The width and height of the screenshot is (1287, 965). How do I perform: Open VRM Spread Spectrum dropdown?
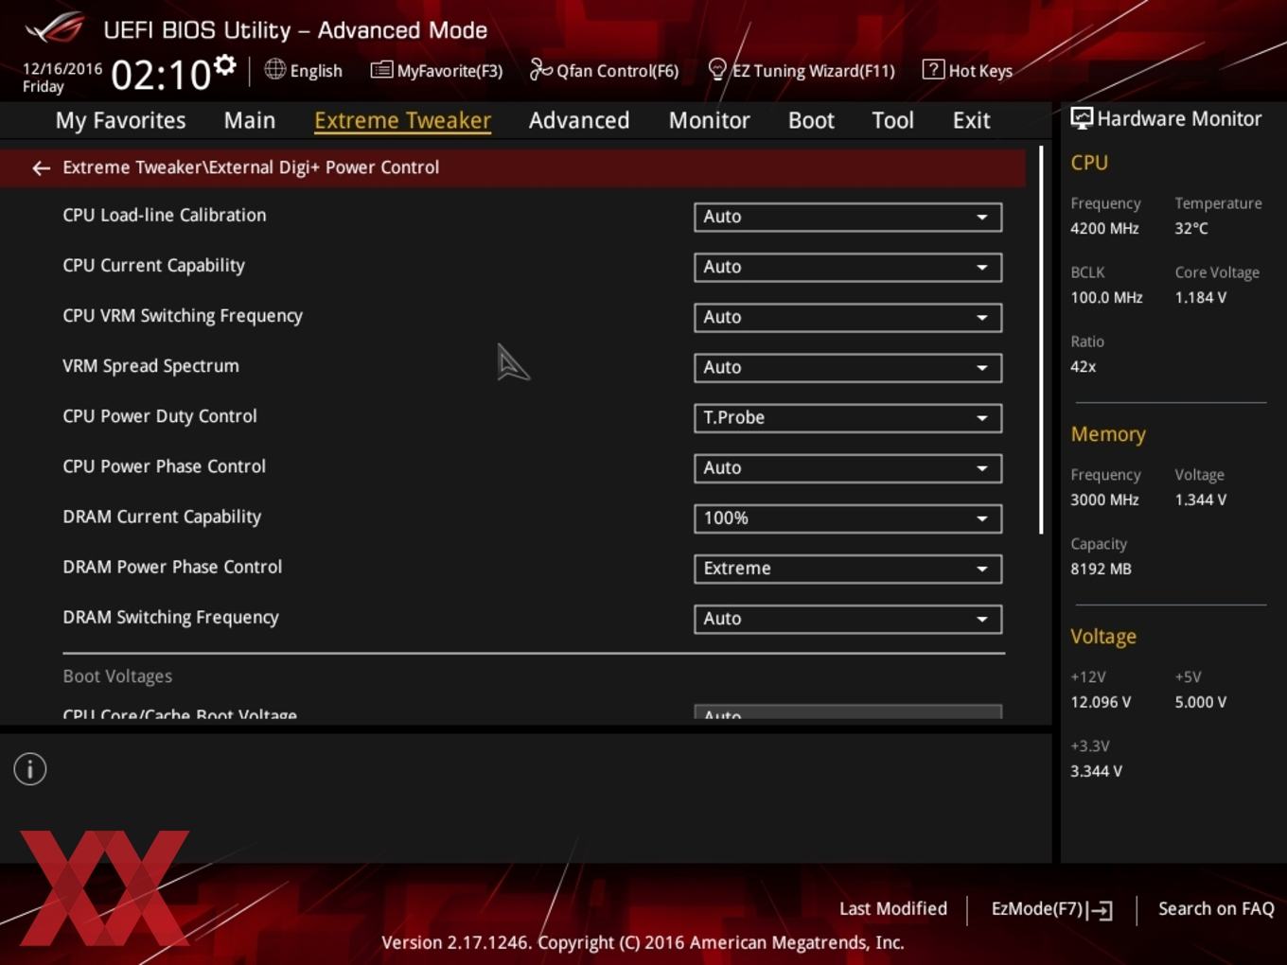pos(848,367)
